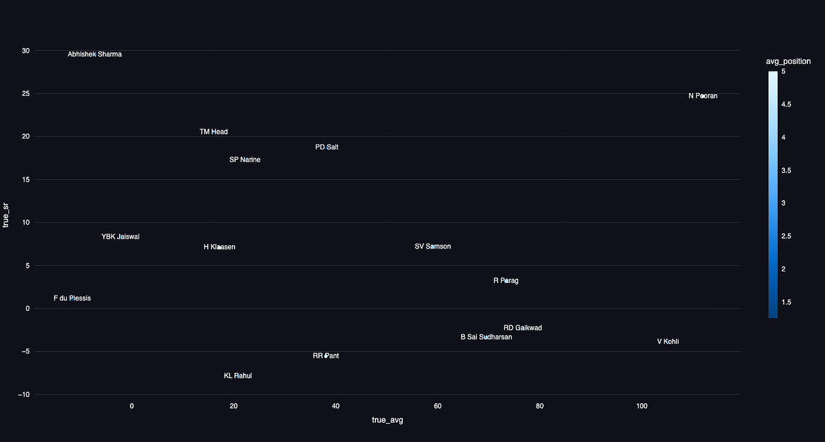
Task: Select the N Pooran marker at top right
Action: click(703, 95)
